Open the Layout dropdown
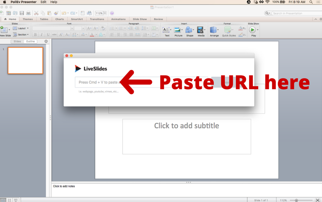The width and height of the screenshot is (322, 202). (21, 28)
